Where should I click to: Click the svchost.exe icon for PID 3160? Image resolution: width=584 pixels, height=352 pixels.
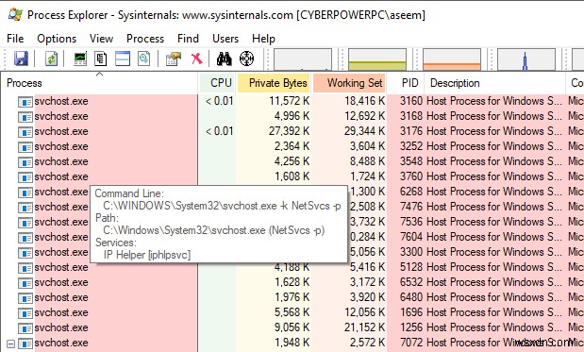click(x=25, y=102)
